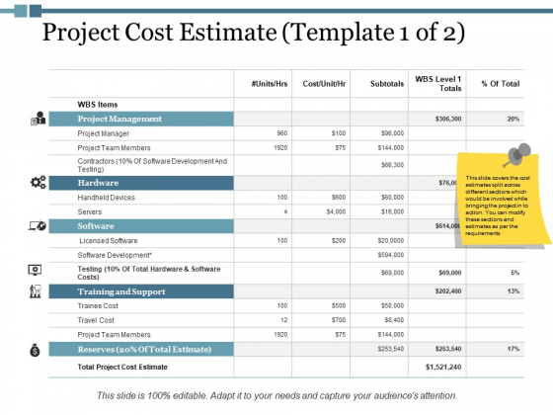The height and width of the screenshot is (415, 553).
Task: Select the Travel Cost row label
Action: tap(96, 320)
